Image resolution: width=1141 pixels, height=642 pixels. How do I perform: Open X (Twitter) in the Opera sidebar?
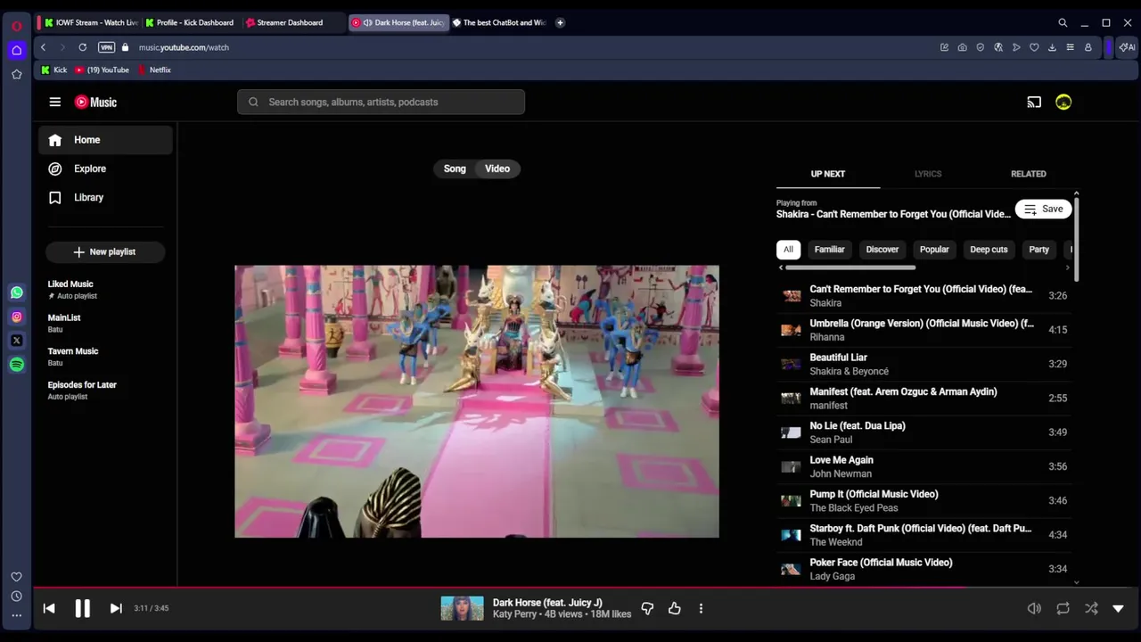[17, 341]
